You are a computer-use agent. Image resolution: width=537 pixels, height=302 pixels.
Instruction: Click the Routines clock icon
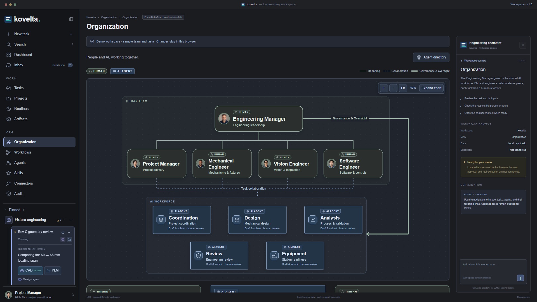[9, 109]
